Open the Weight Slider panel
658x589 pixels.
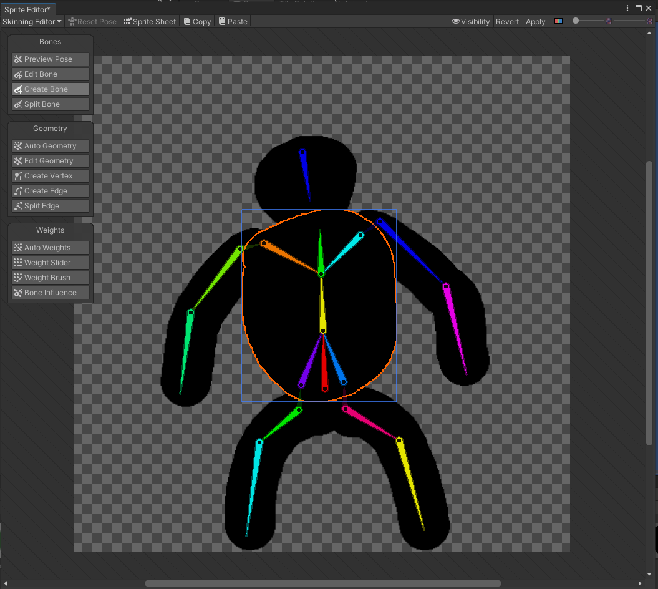(50, 262)
